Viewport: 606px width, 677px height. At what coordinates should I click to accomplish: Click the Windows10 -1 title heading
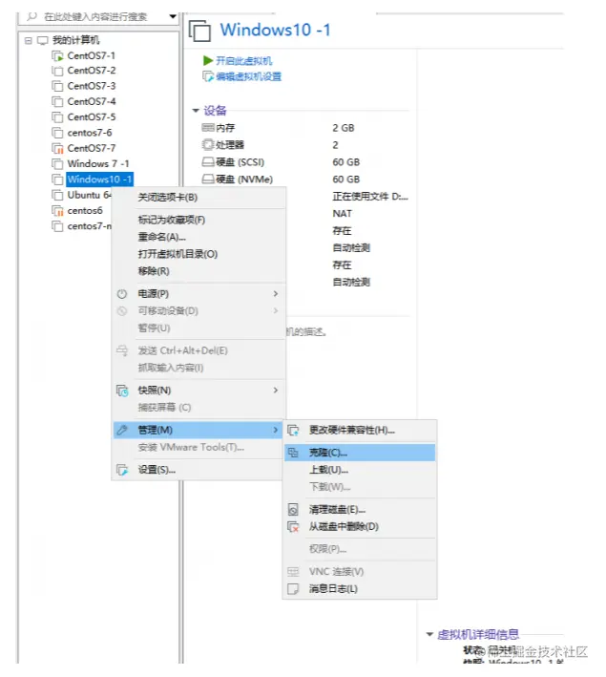[x=276, y=31]
